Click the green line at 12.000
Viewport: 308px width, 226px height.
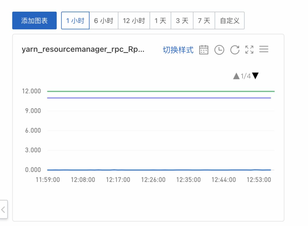160,91
